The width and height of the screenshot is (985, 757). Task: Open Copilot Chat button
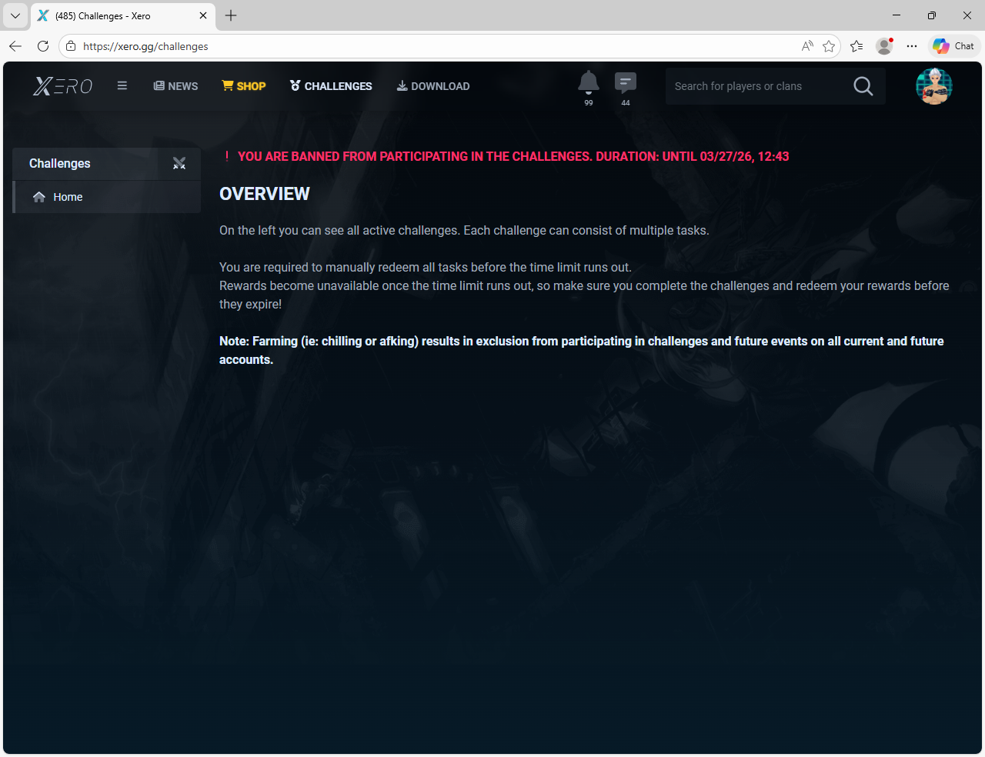coord(954,46)
